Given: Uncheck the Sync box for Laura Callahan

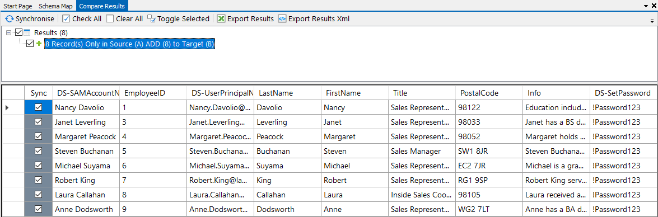Looking at the screenshot, I should coord(39,195).
